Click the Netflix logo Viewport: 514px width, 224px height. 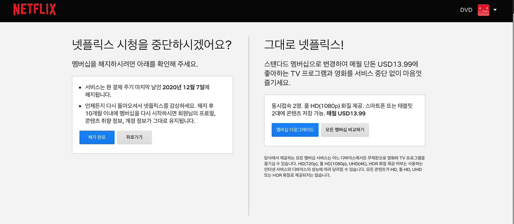coord(35,10)
